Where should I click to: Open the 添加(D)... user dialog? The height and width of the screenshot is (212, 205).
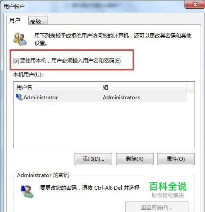coord(93,159)
